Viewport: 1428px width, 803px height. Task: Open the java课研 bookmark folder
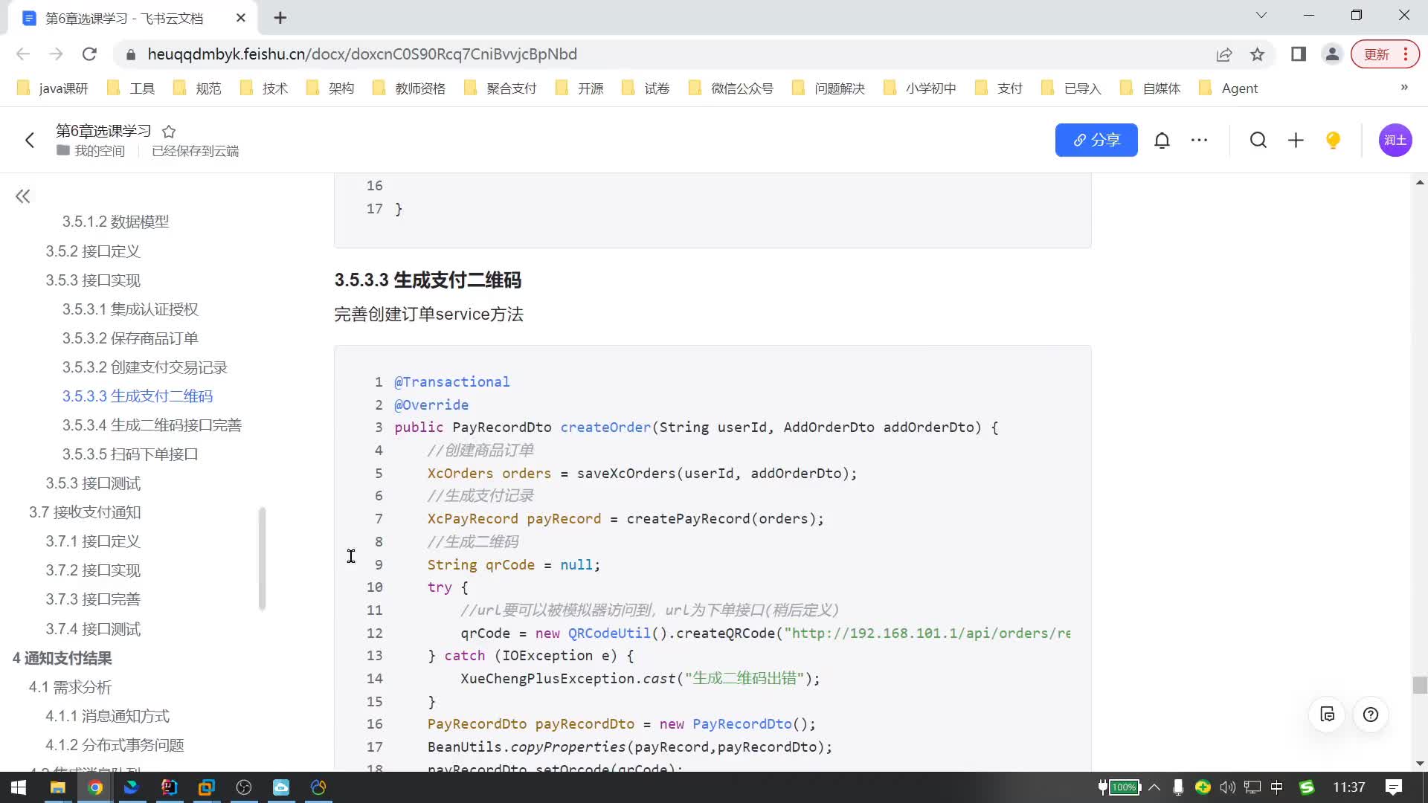[52, 88]
